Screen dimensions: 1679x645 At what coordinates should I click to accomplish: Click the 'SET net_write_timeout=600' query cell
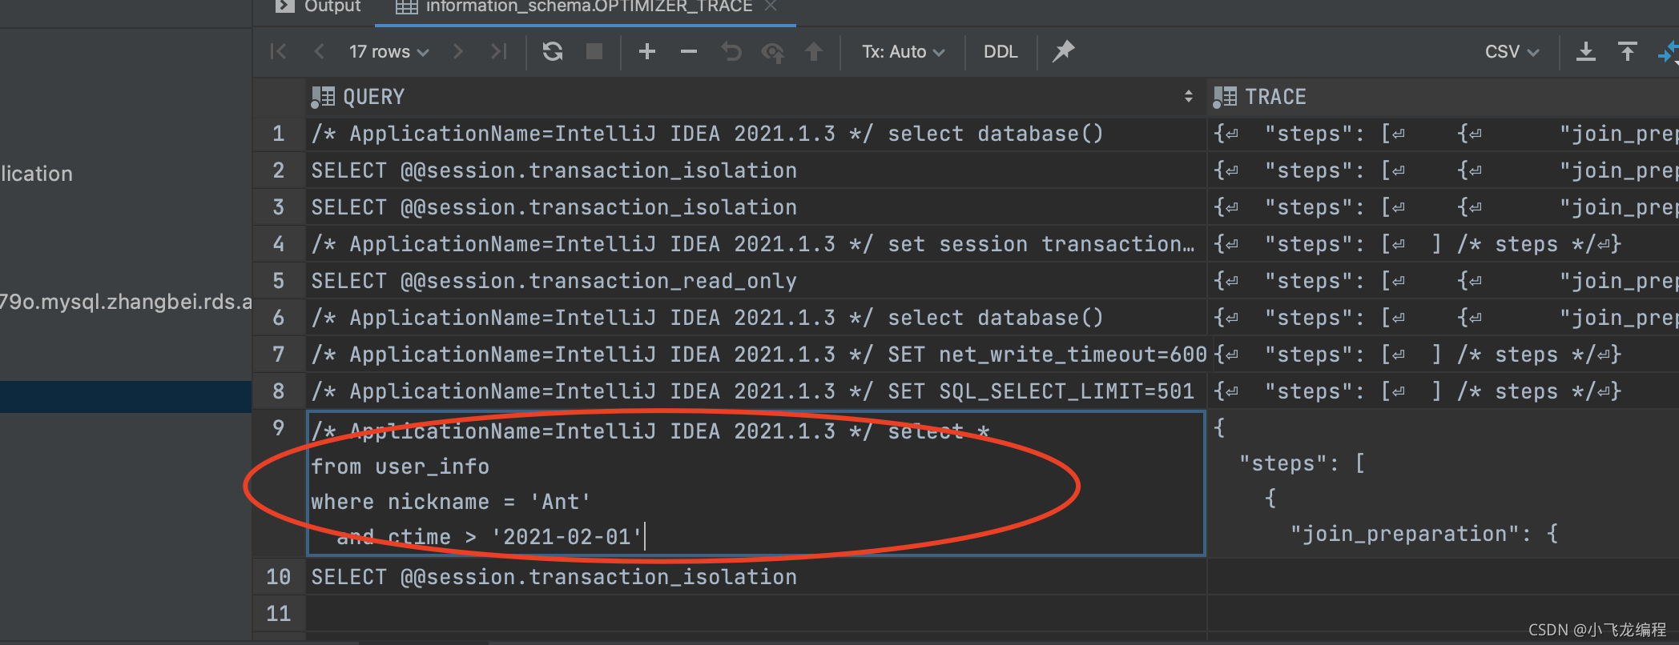pos(755,355)
